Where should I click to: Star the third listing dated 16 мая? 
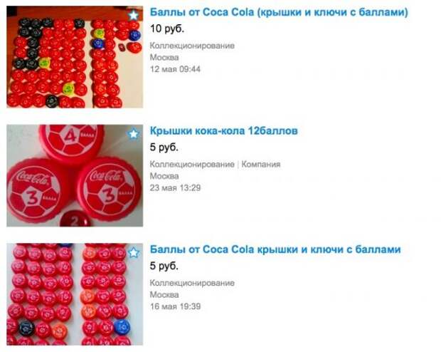tap(134, 252)
